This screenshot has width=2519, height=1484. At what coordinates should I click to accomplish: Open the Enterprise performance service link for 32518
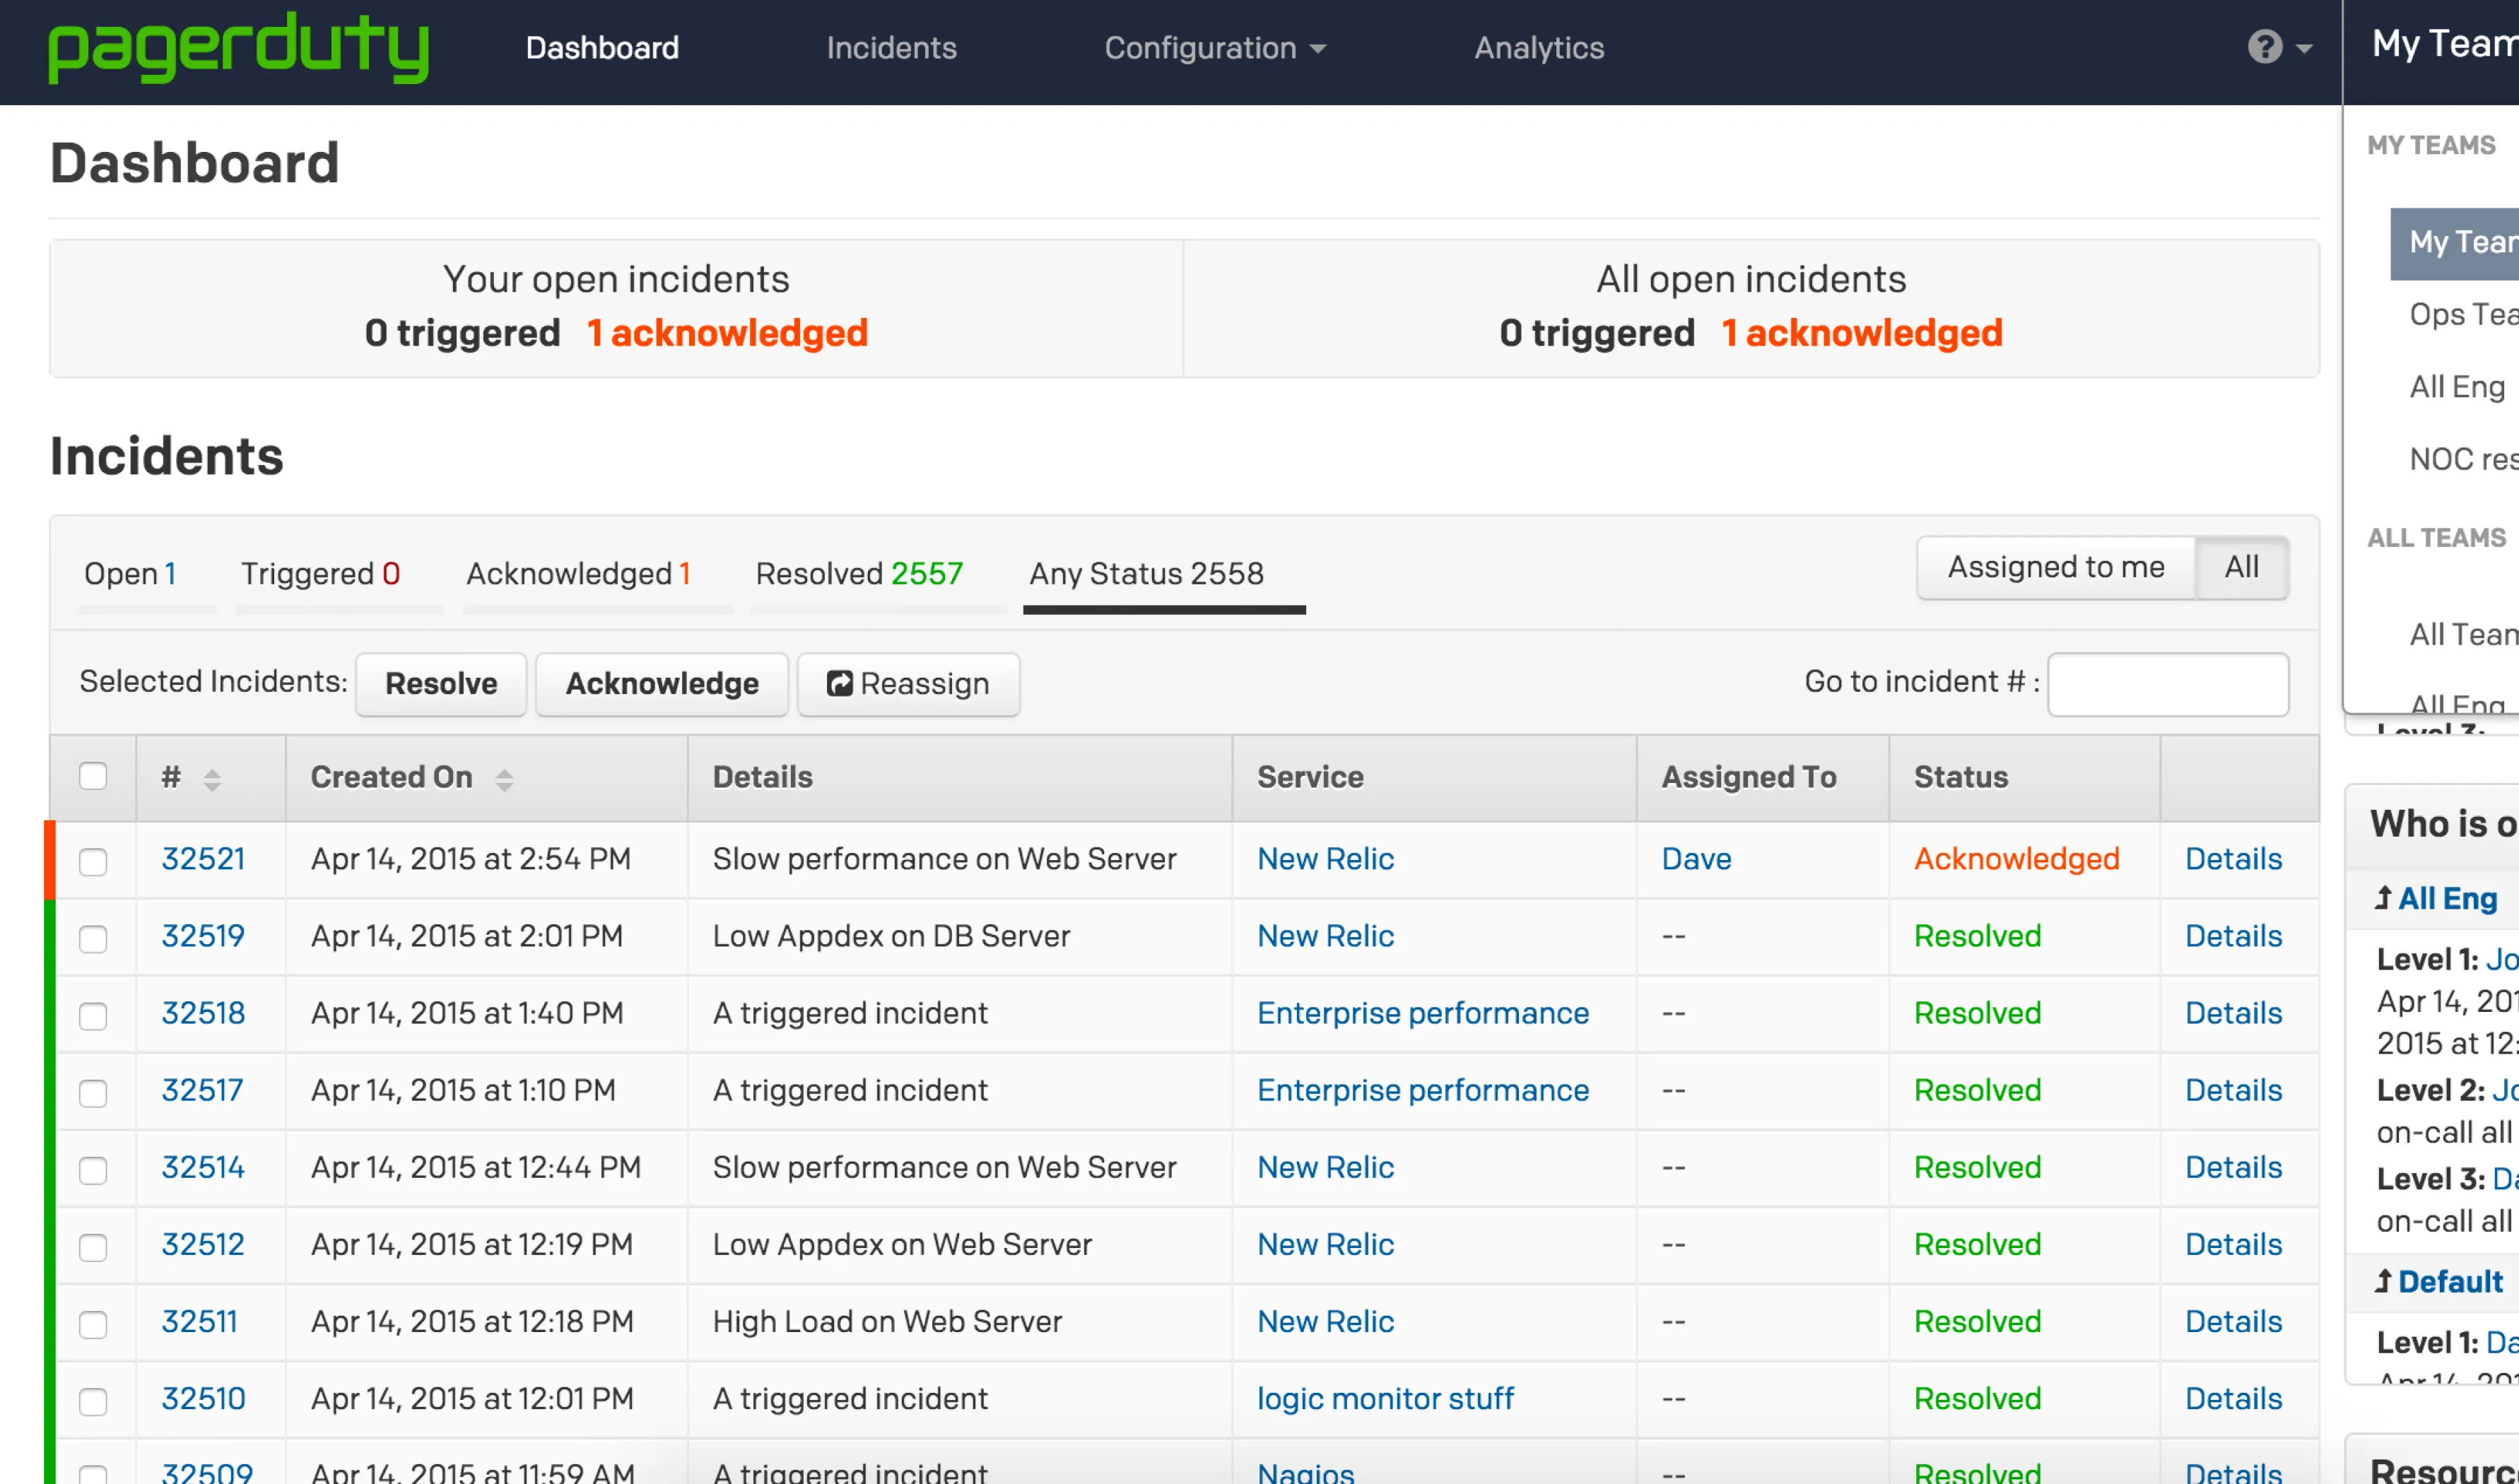point(1422,1013)
